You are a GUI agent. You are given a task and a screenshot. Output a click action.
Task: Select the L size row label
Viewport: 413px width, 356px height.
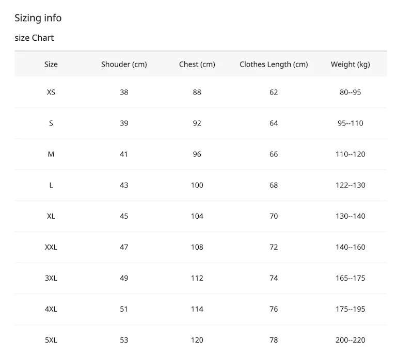pos(51,185)
